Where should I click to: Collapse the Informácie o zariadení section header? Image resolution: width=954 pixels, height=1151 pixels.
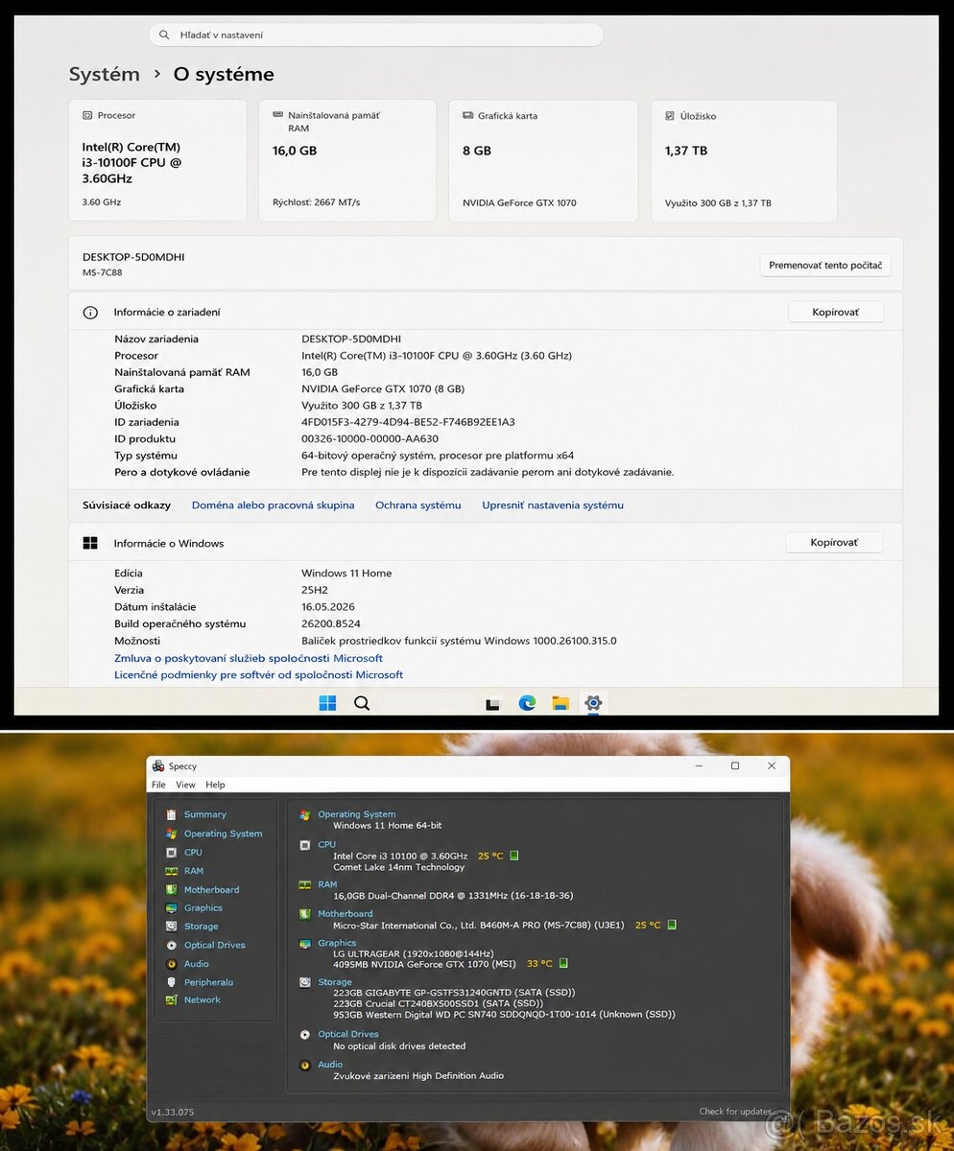(486, 312)
